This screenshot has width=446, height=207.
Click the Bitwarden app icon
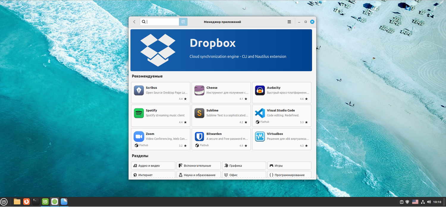[200, 136]
